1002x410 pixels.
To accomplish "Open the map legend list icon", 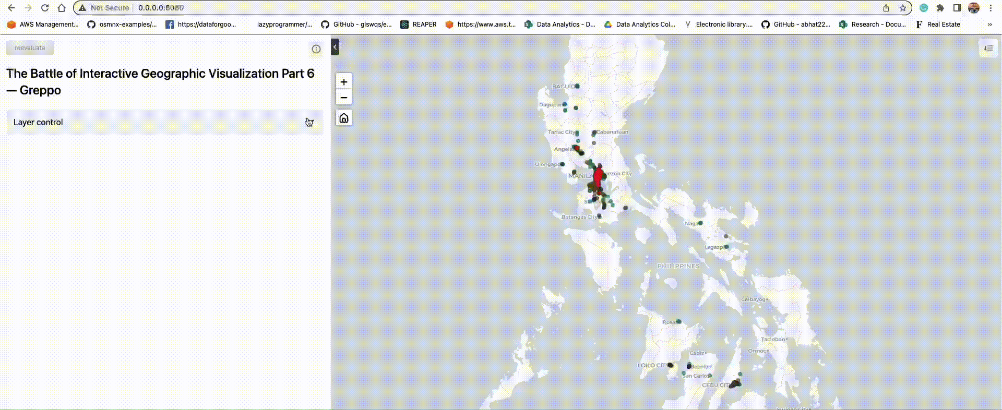I will (x=988, y=48).
